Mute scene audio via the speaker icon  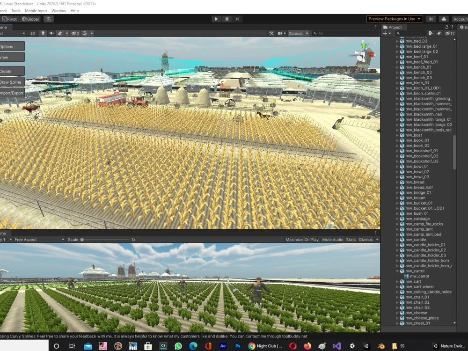pyautogui.click(x=52, y=33)
